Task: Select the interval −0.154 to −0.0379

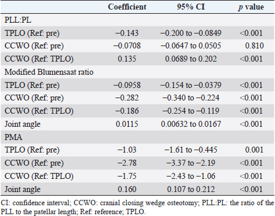Action: coord(191,85)
